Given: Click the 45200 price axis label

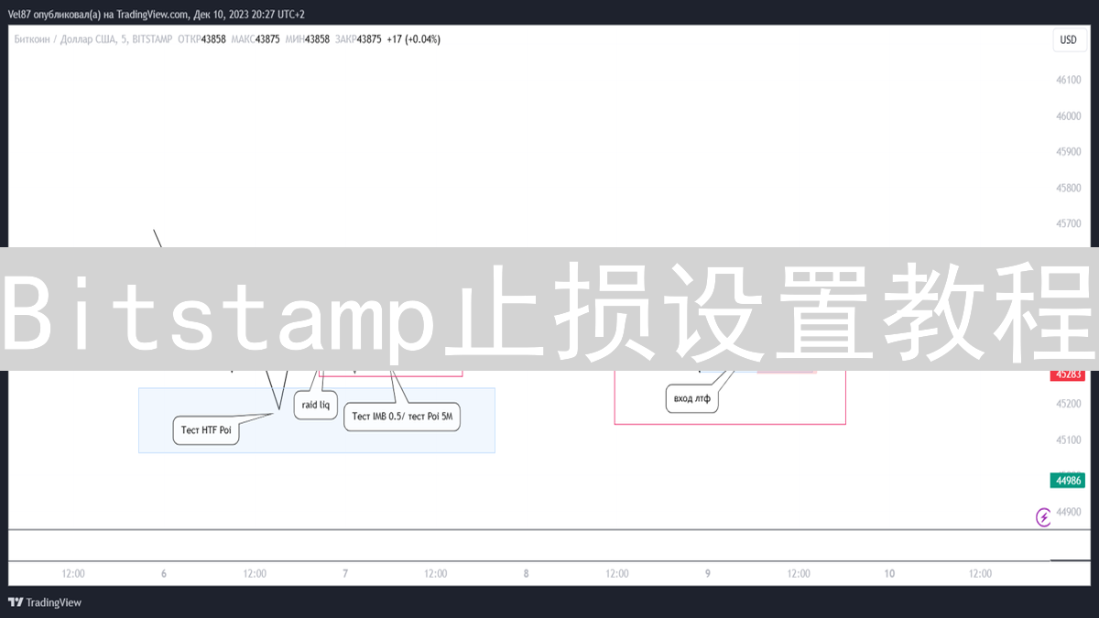Looking at the screenshot, I should [1068, 404].
